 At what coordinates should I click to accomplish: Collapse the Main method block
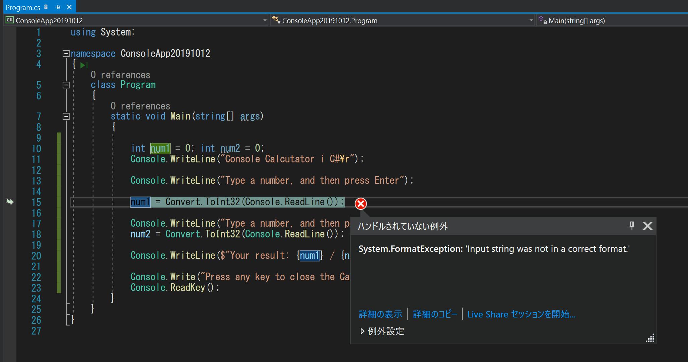(x=66, y=116)
